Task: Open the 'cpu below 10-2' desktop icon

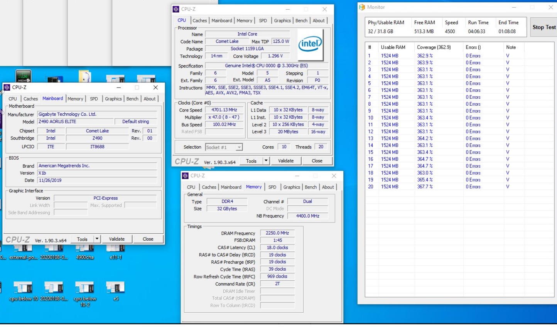Action: [84, 294]
